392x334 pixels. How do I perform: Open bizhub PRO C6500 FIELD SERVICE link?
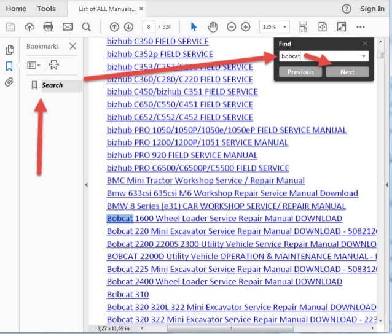tap(198, 168)
